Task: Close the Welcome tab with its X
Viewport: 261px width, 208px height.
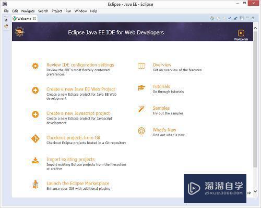Action: pos(34,18)
